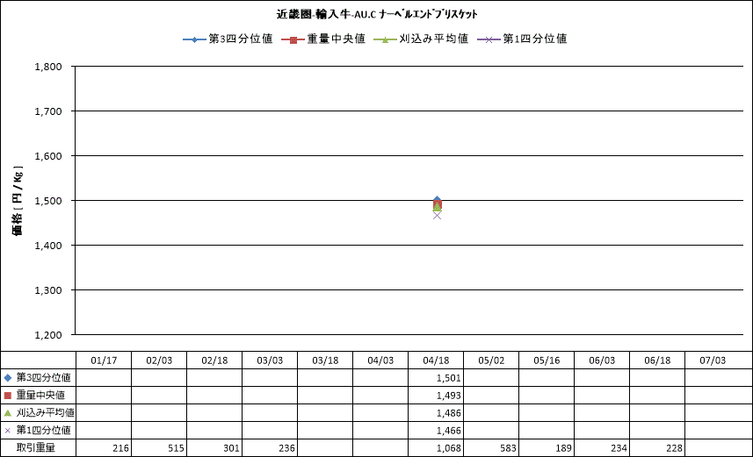This screenshot has width=753, height=457.
Task: Click trade weight value 216
Action: 120,448
